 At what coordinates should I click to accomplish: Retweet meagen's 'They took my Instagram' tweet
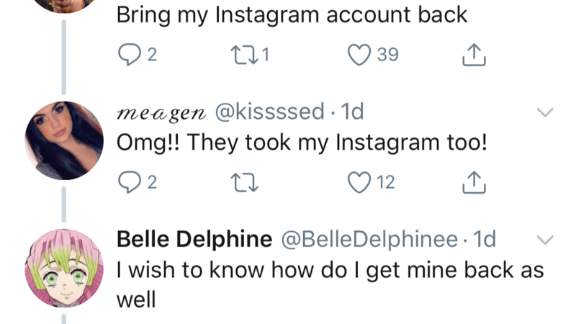click(238, 184)
